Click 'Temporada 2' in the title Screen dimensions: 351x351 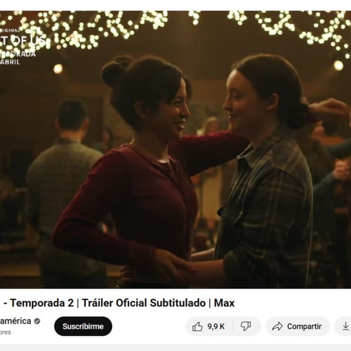point(42,303)
